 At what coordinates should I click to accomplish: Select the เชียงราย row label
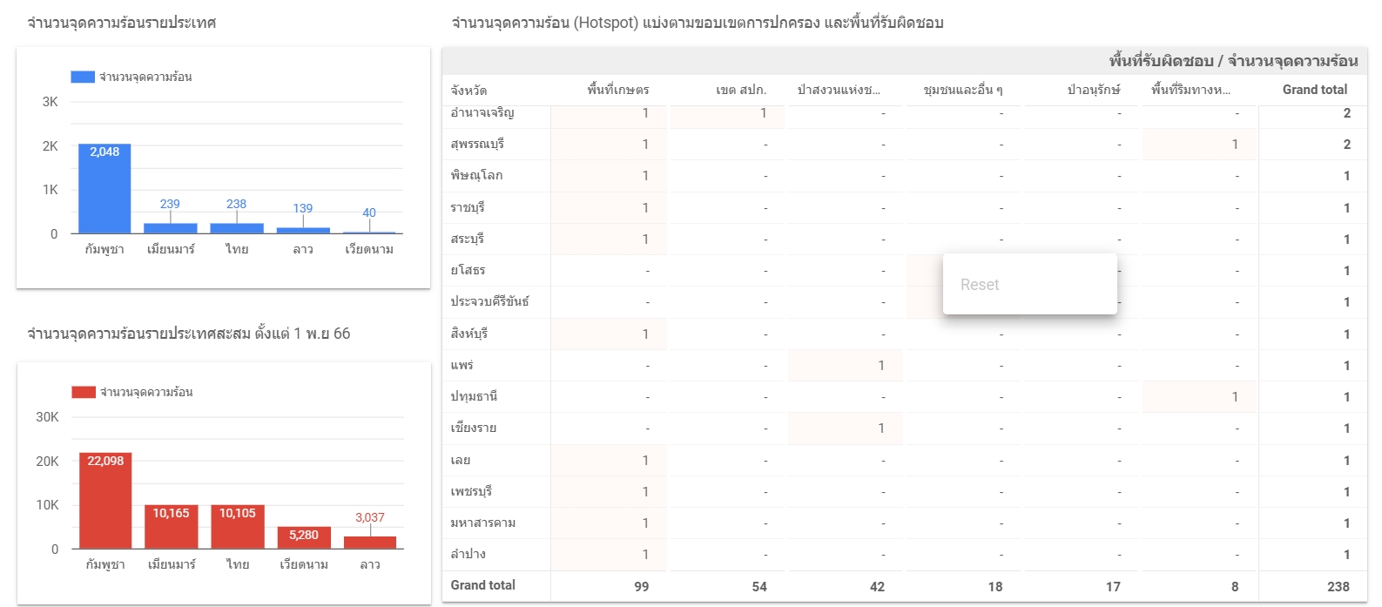[x=473, y=428]
